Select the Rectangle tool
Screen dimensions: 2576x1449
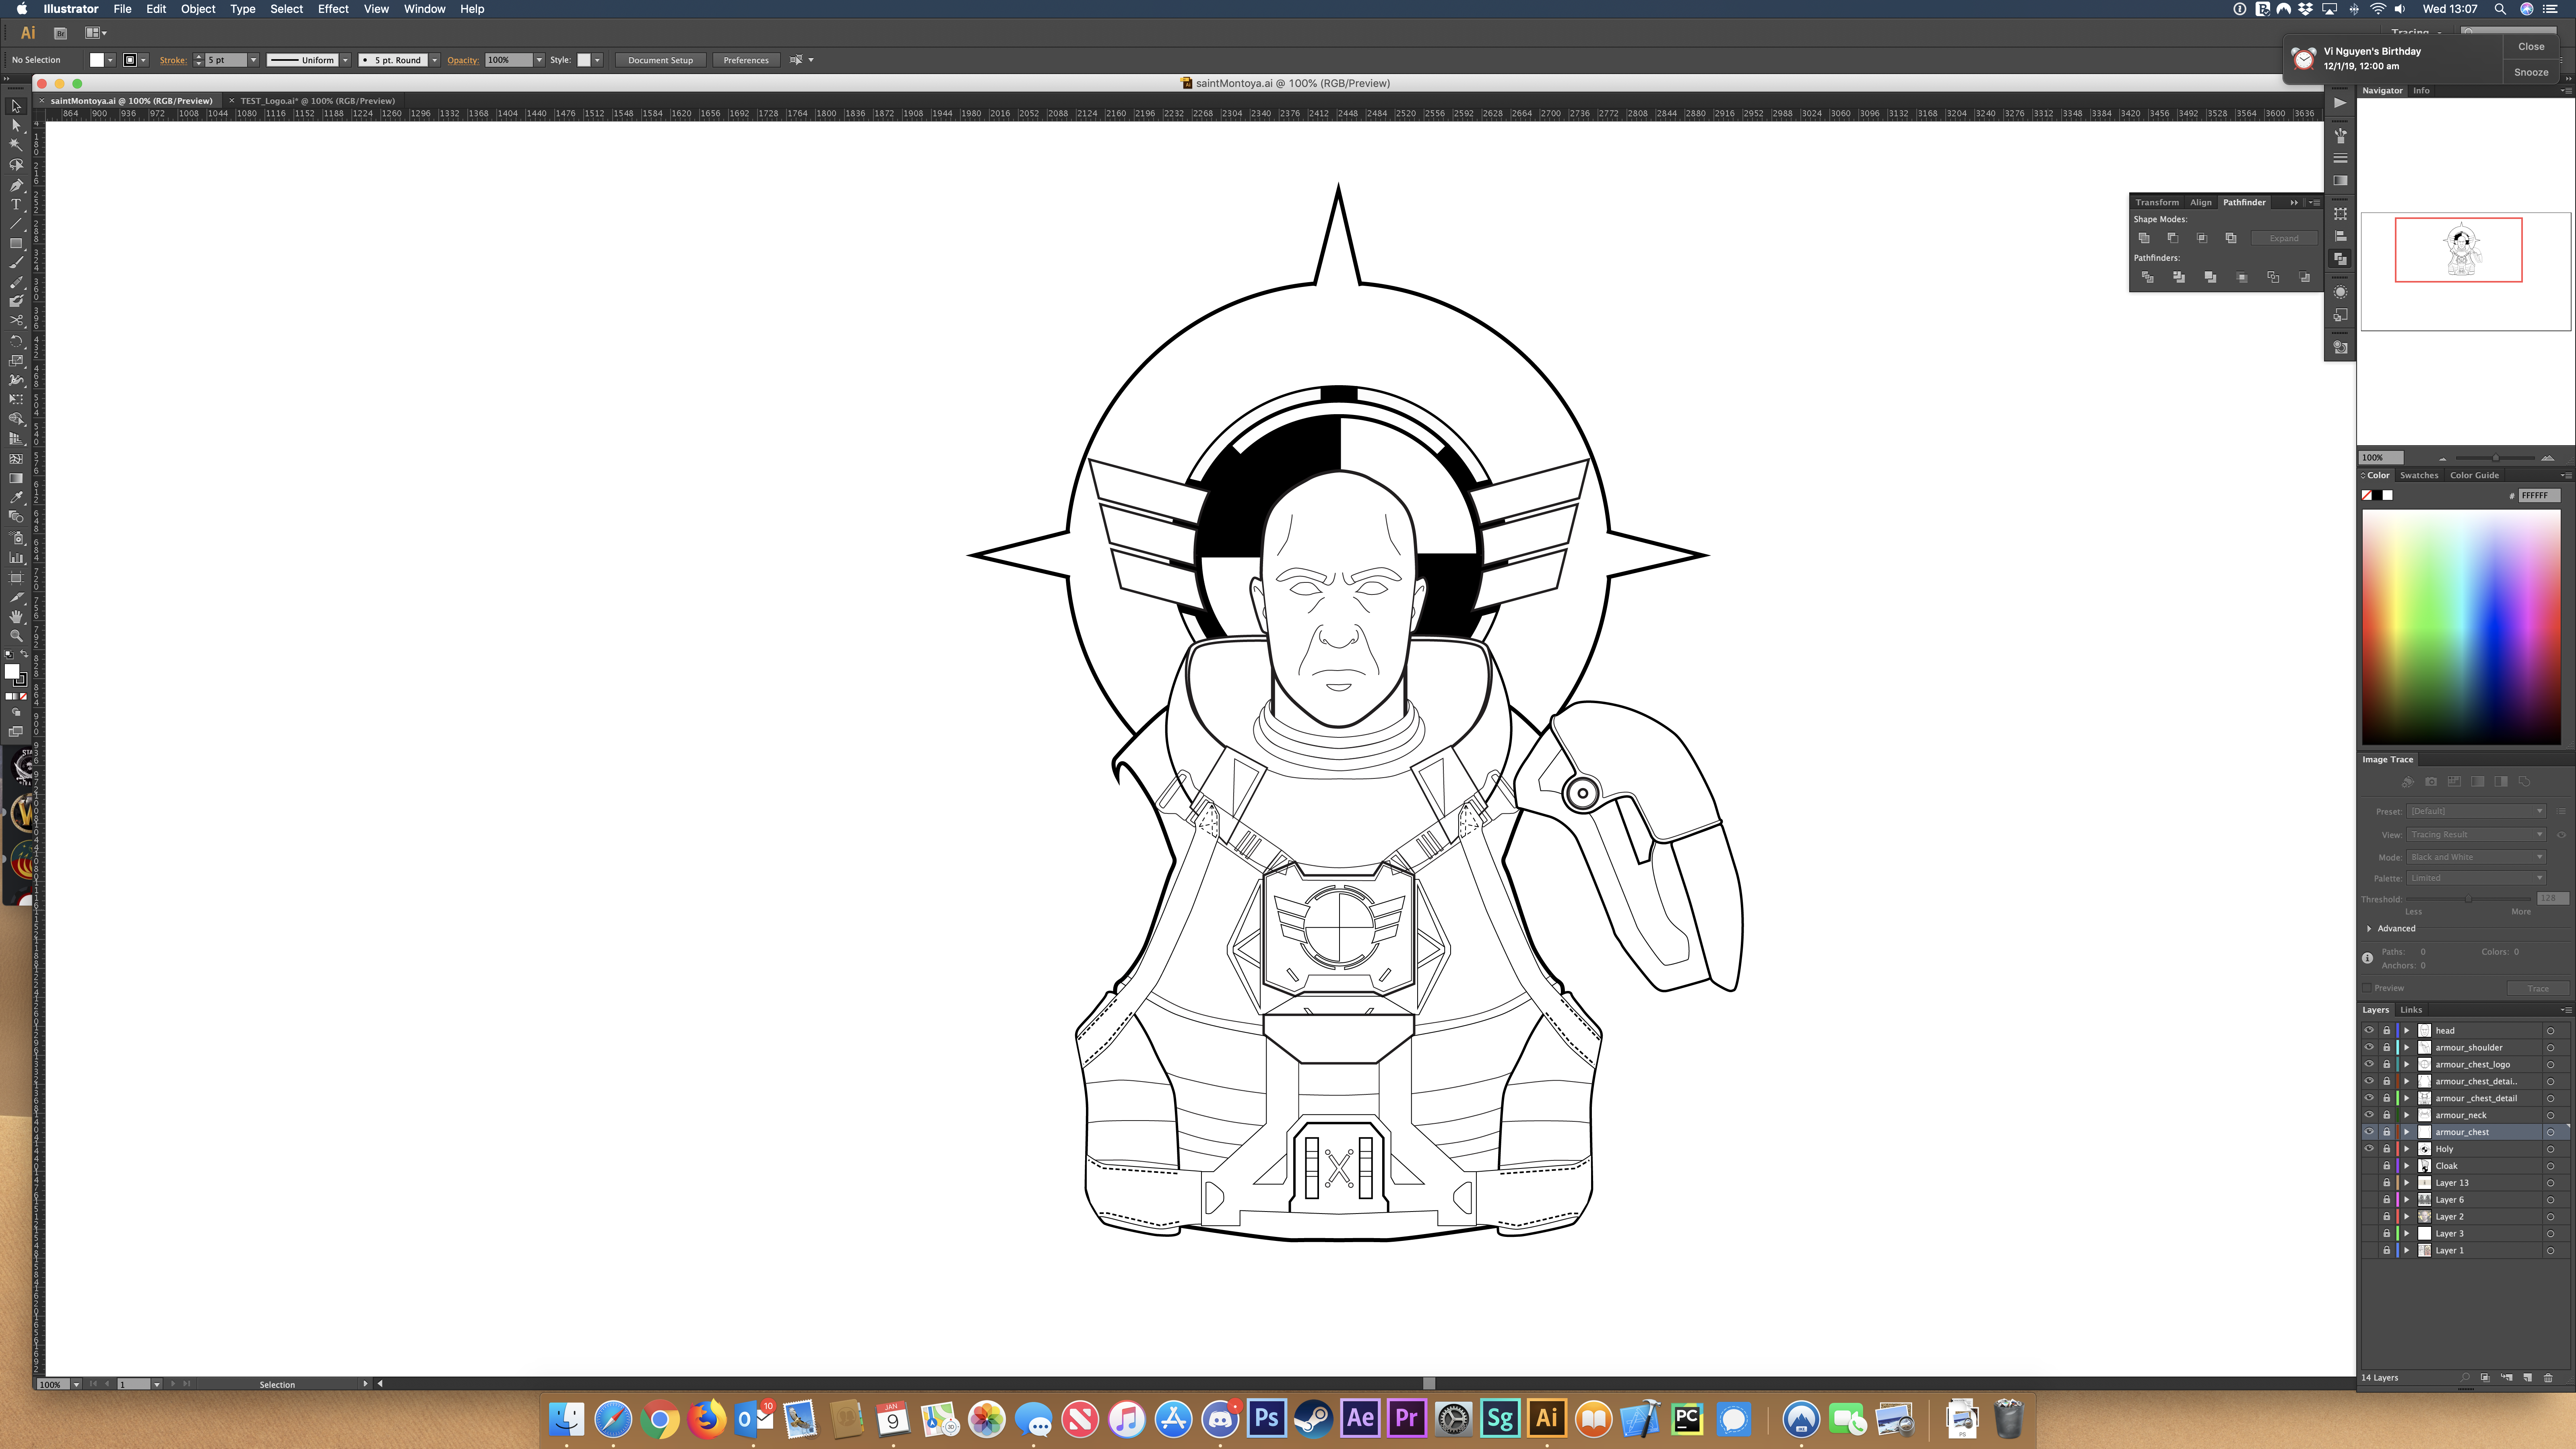[16, 244]
